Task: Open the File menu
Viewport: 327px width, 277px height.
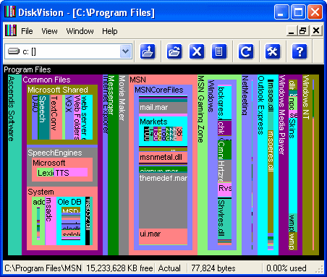Action: pyautogui.click(x=27, y=31)
